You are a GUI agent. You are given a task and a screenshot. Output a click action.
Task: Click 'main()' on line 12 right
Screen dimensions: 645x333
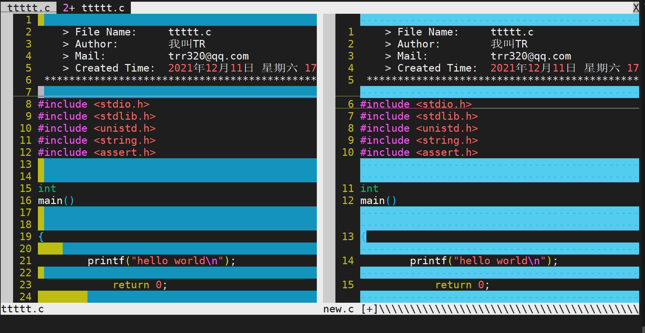(x=378, y=201)
